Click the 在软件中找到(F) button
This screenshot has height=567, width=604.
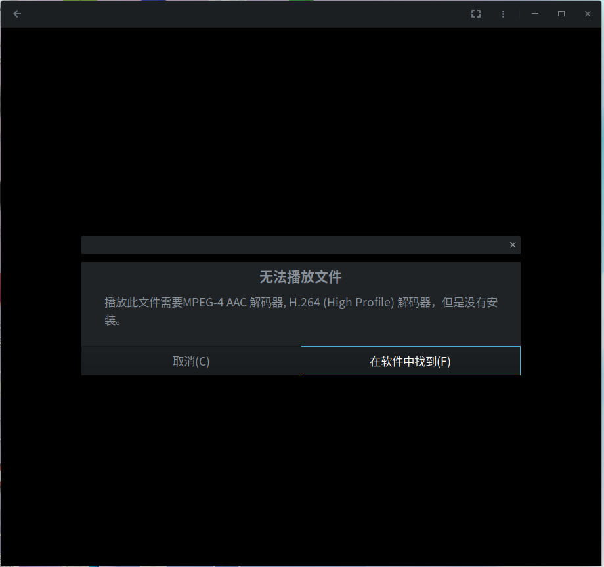(410, 361)
